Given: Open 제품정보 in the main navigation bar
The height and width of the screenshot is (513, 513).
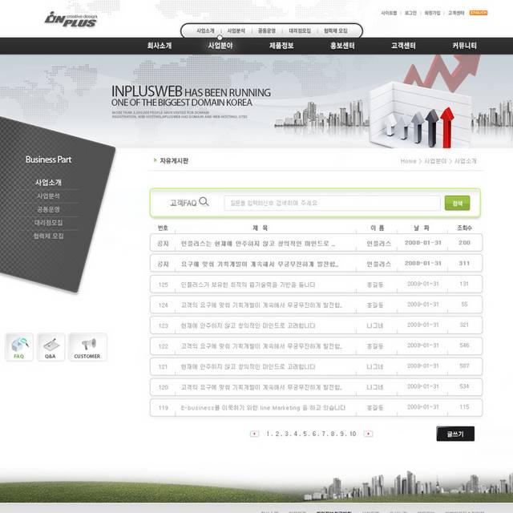Looking at the screenshot, I should coord(281,46).
